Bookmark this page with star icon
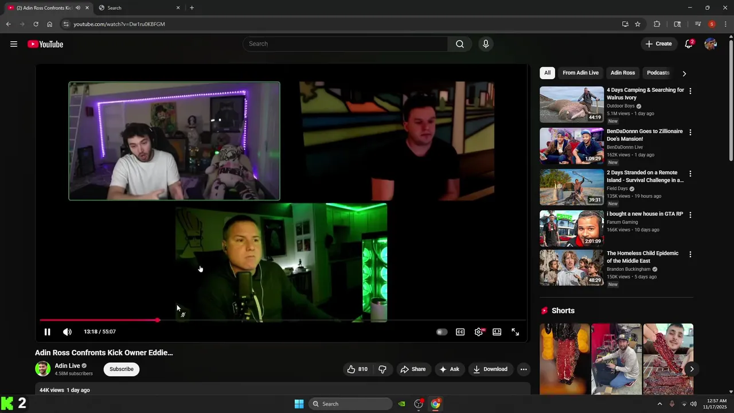 (x=638, y=24)
